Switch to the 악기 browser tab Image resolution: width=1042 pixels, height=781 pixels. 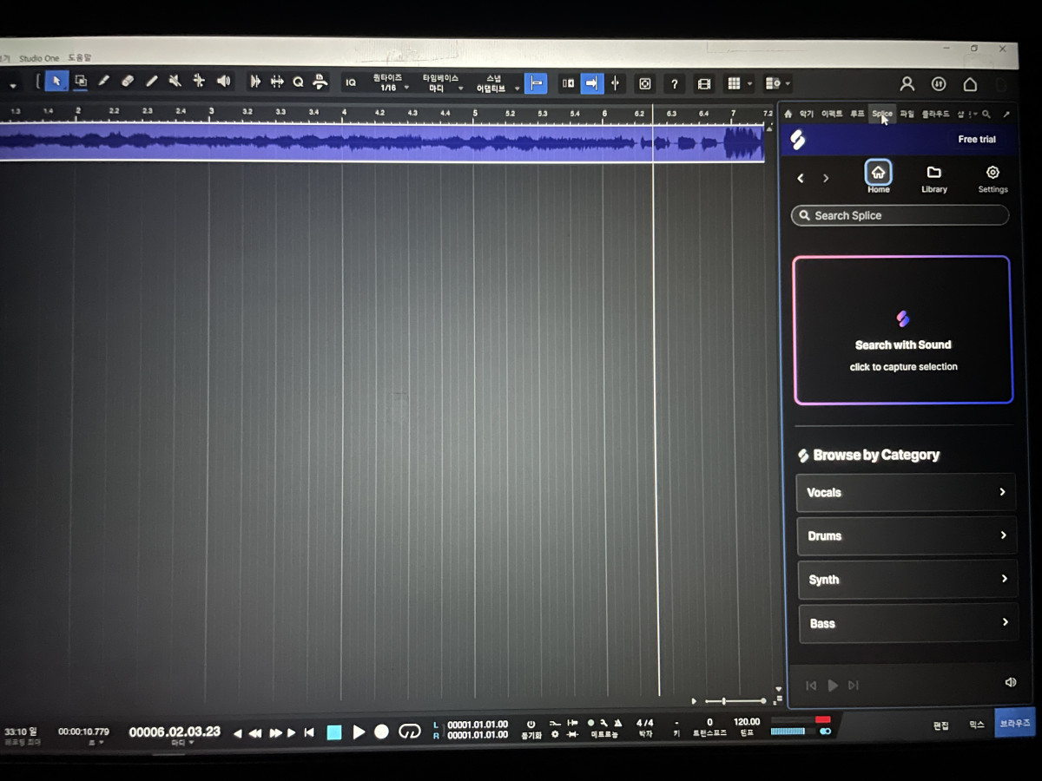tap(807, 114)
